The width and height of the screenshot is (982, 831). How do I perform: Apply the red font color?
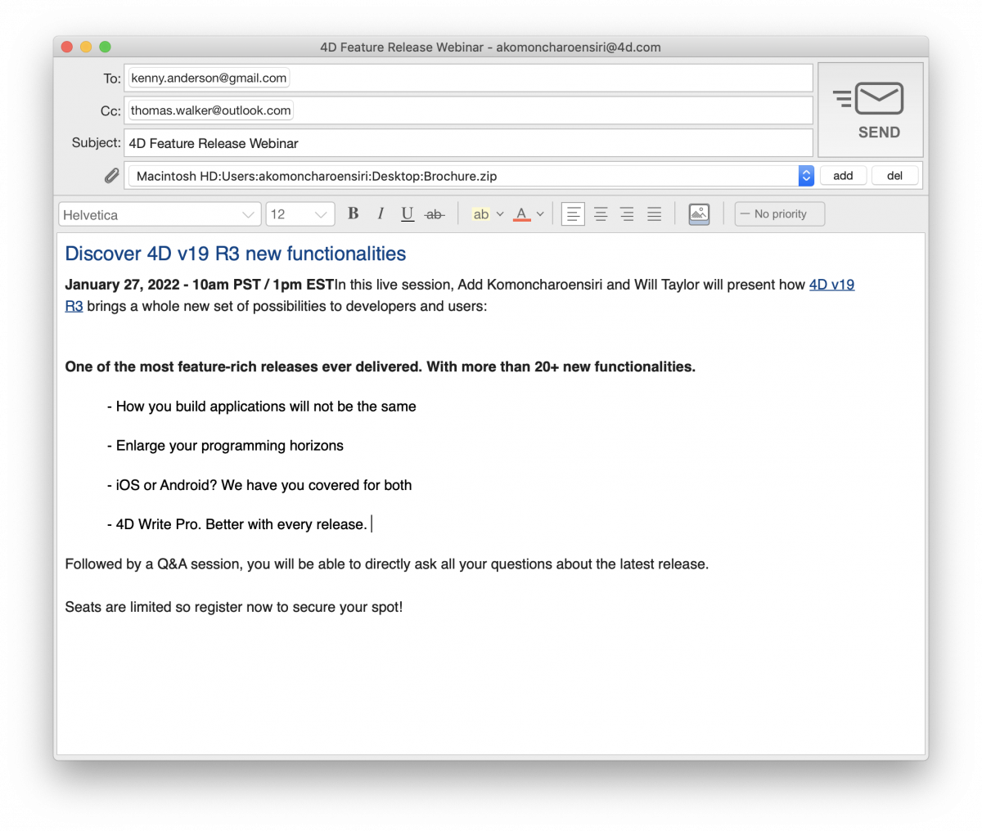521,214
